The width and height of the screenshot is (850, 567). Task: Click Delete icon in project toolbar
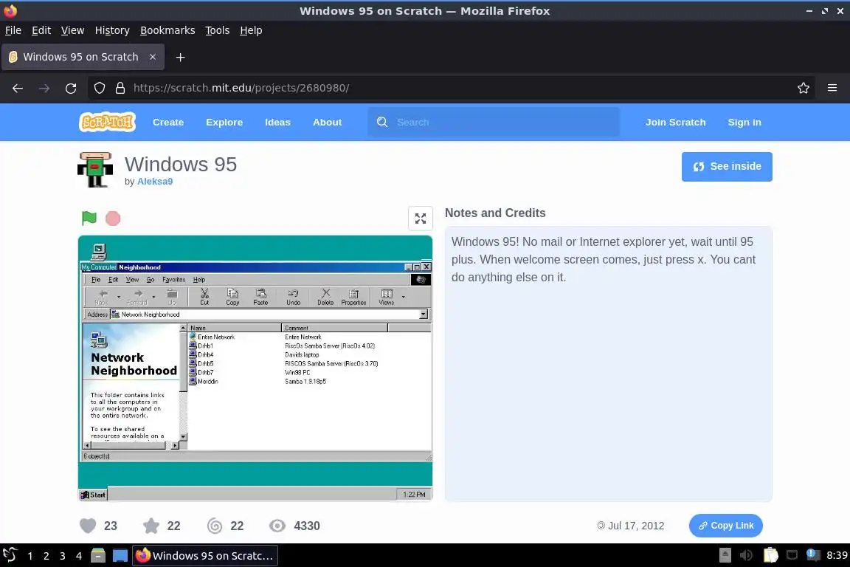325,297
